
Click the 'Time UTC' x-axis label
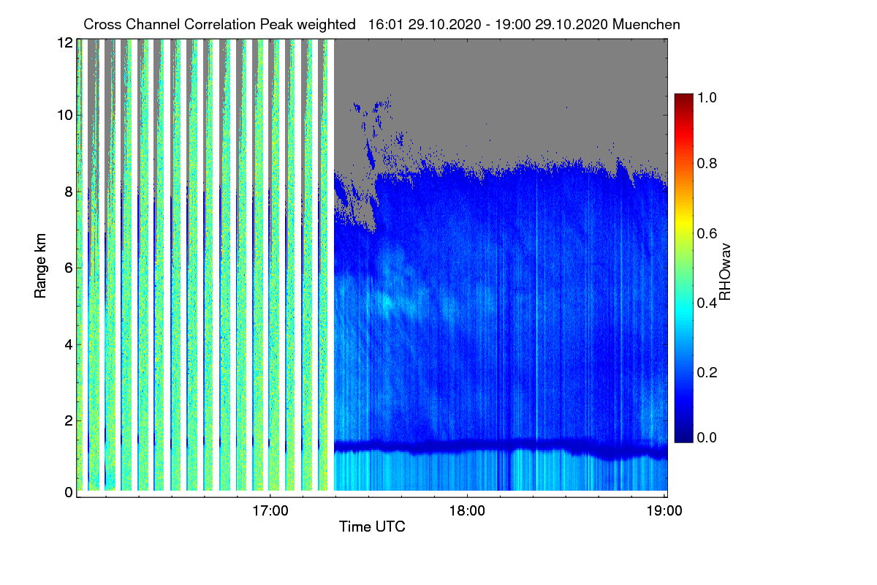(372, 526)
